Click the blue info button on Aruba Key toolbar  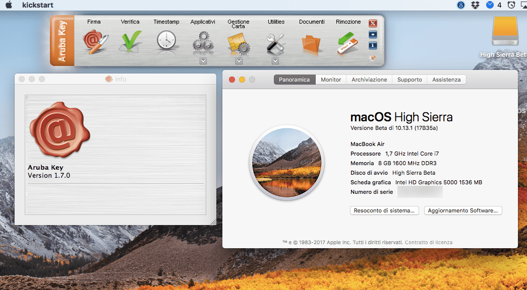pyautogui.click(x=373, y=45)
